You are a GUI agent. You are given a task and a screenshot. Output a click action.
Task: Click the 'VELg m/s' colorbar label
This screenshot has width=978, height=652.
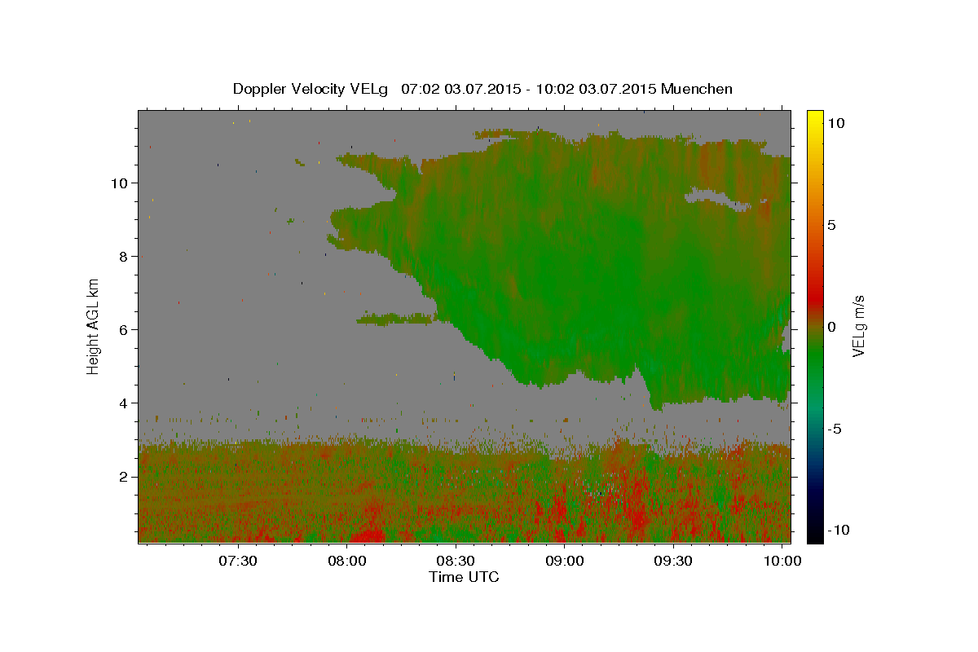(x=858, y=326)
